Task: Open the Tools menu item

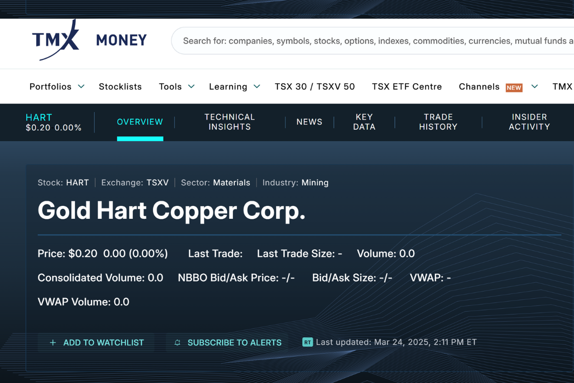Action: click(170, 87)
